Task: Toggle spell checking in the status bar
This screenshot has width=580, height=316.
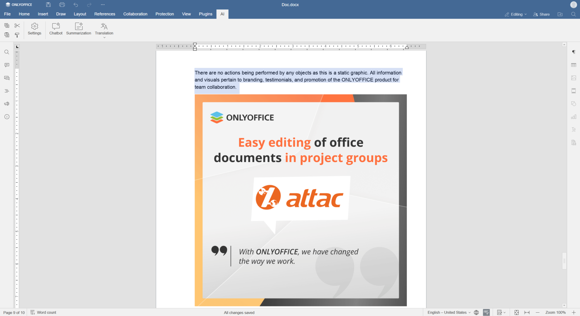Action: 486,312
